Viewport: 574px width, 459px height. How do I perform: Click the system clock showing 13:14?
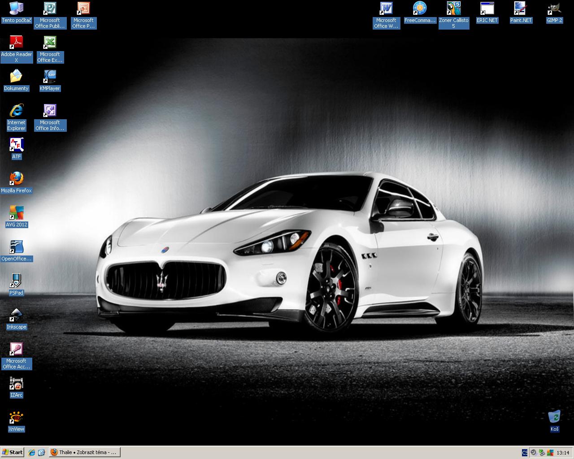point(563,453)
